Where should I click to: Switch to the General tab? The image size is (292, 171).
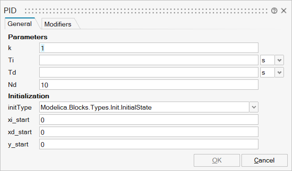click(20, 24)
